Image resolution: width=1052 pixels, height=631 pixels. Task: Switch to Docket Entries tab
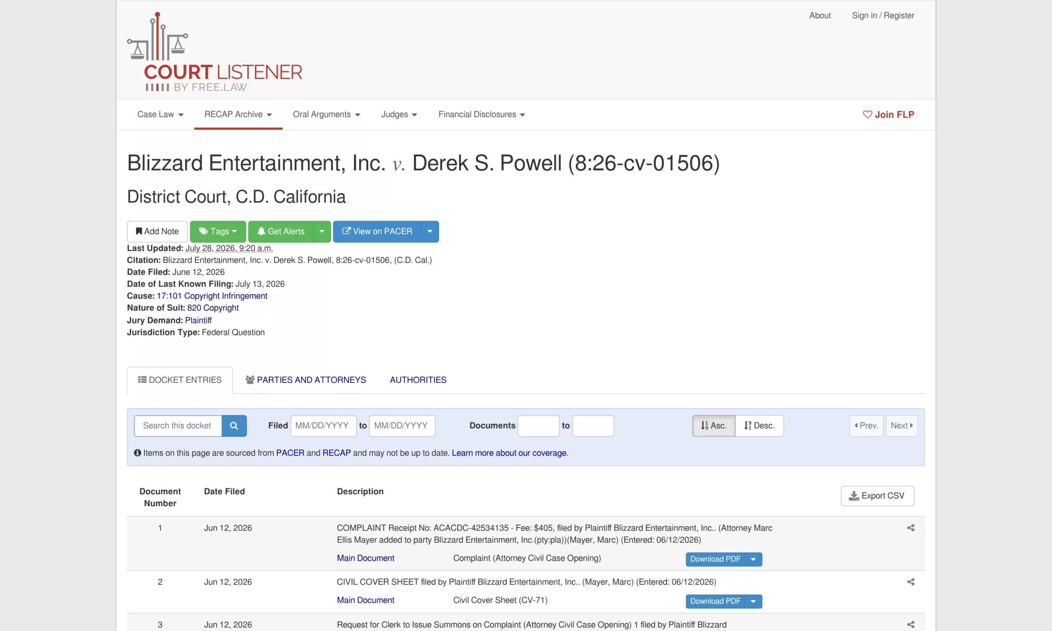pos(180,380)
